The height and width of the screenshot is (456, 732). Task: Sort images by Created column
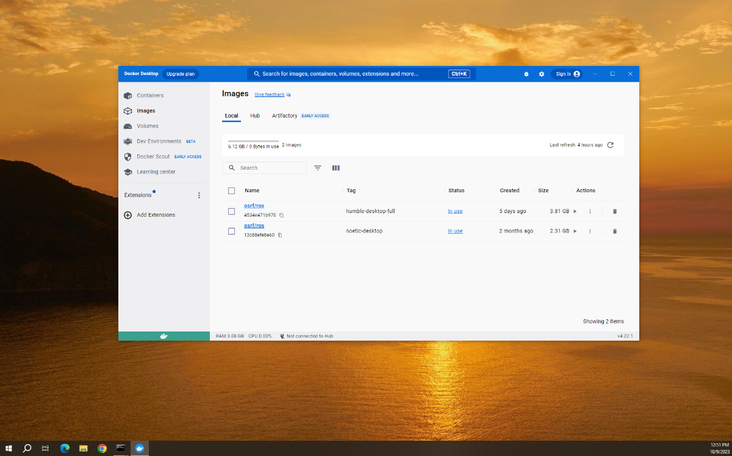click(x=509, y=191)
